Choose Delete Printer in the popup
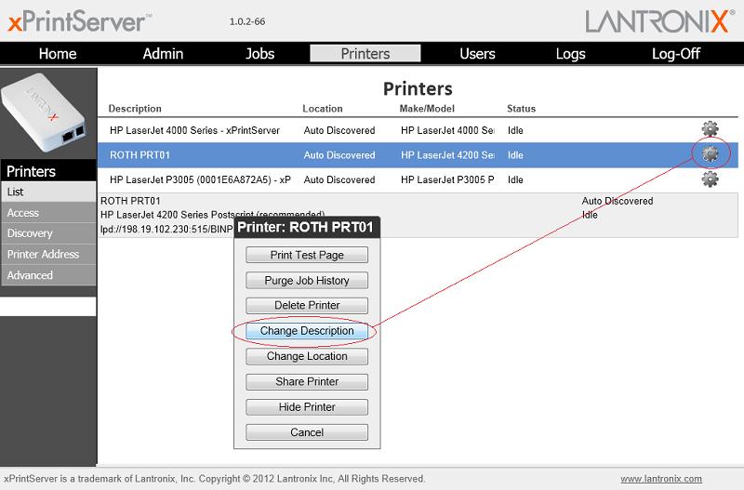744x490 pixels. (307, 305)
